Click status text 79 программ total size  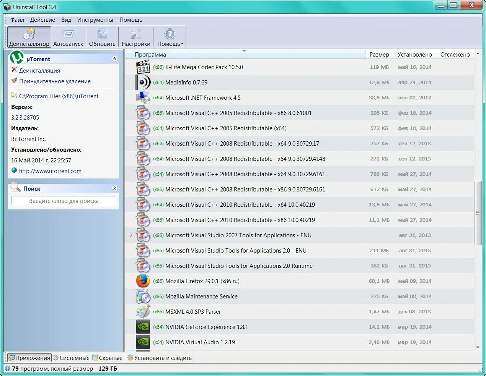click(64, 369)
